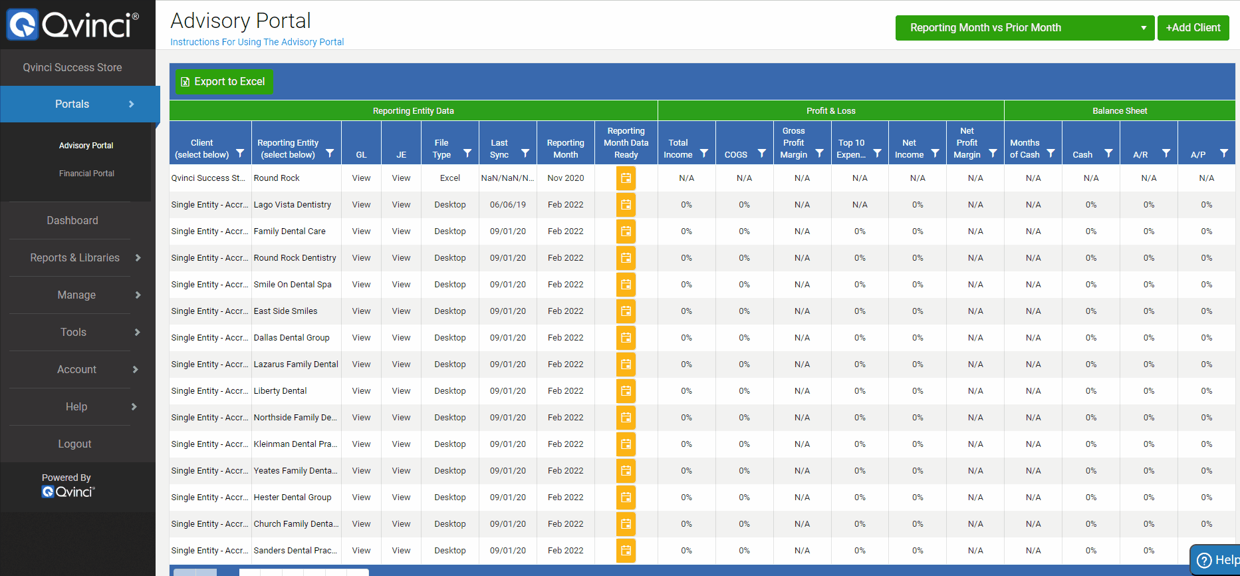1240x576 pixels.
Task: Click the calendar icon for Round Rock Dentistry
Action: [x=626, y=258]
